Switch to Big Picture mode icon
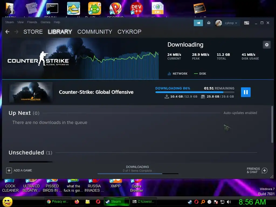276x207 pixels. click(x=246, y=23)
